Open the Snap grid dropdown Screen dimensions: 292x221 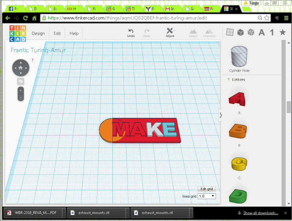click(x=207, y=196)
